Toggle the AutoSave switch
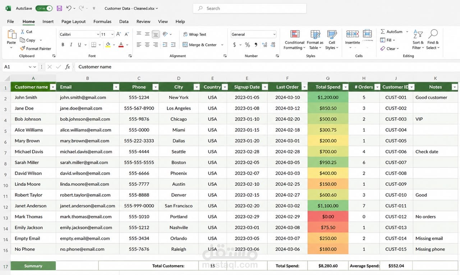 44,8
